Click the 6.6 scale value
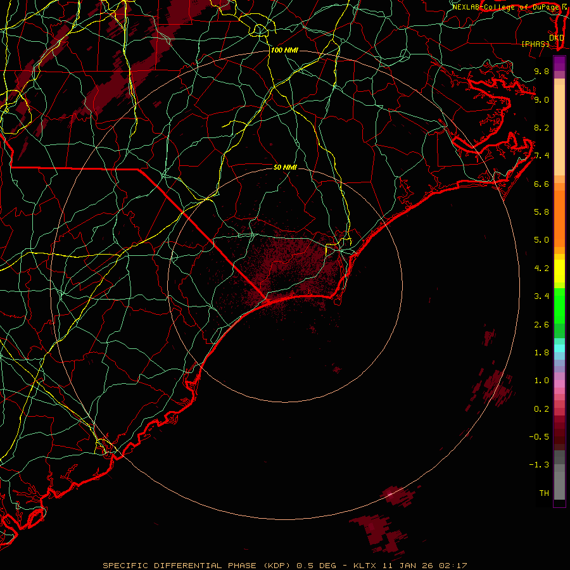 tap(541, 184)
